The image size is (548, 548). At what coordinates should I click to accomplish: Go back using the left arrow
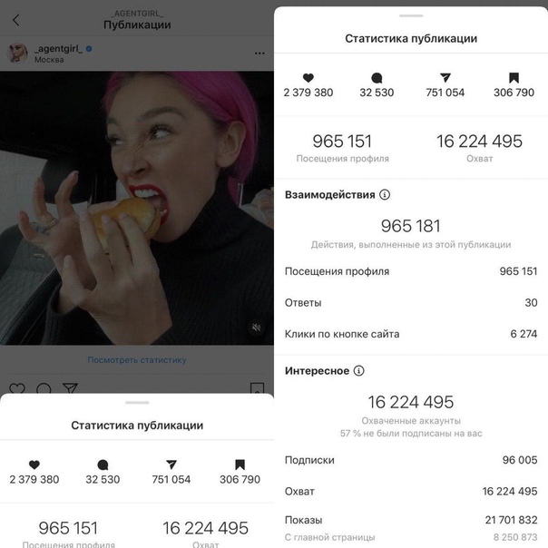click(x=15, y=20)
